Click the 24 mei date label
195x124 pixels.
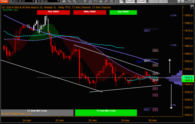click(x=27, y=120)
